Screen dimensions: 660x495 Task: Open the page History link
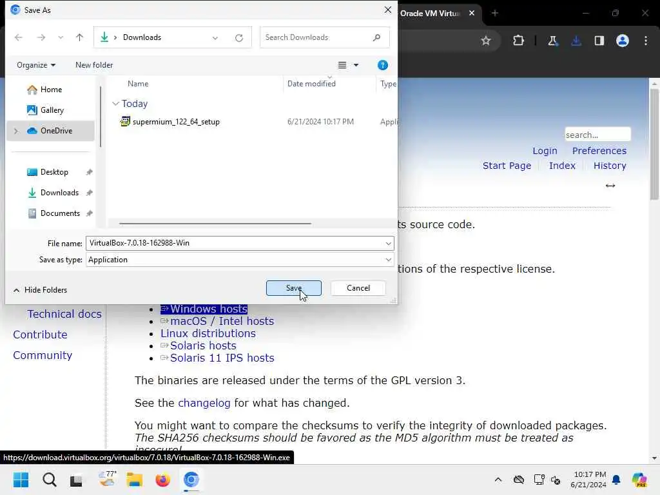[610, 166]
